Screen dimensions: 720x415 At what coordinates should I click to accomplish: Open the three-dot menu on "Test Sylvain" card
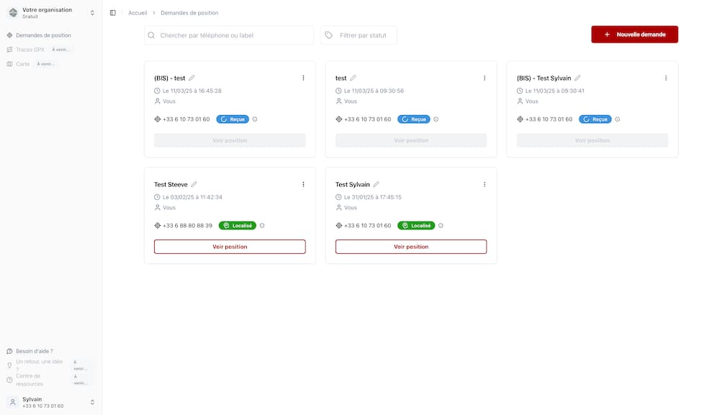pos(485,185)
